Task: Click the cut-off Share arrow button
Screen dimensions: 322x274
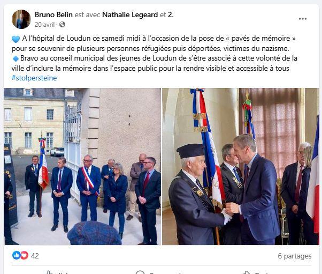Action: (246, 272)
